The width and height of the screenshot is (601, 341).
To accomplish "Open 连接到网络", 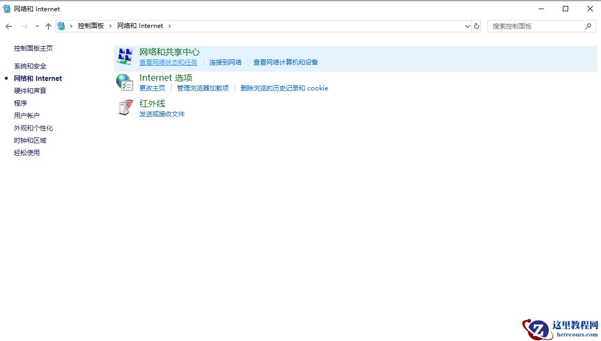I will 225,62.
